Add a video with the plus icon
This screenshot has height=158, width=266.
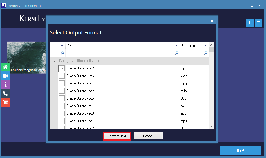[x=250, y=23]
